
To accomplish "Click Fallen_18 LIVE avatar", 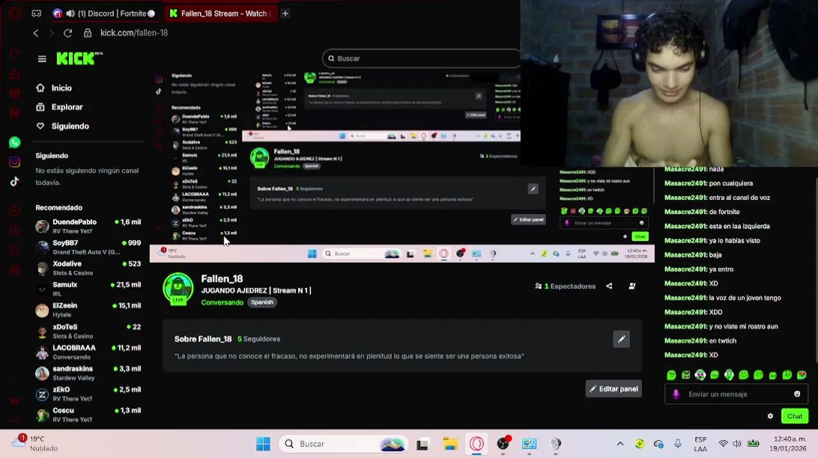I will coord(178,289).
